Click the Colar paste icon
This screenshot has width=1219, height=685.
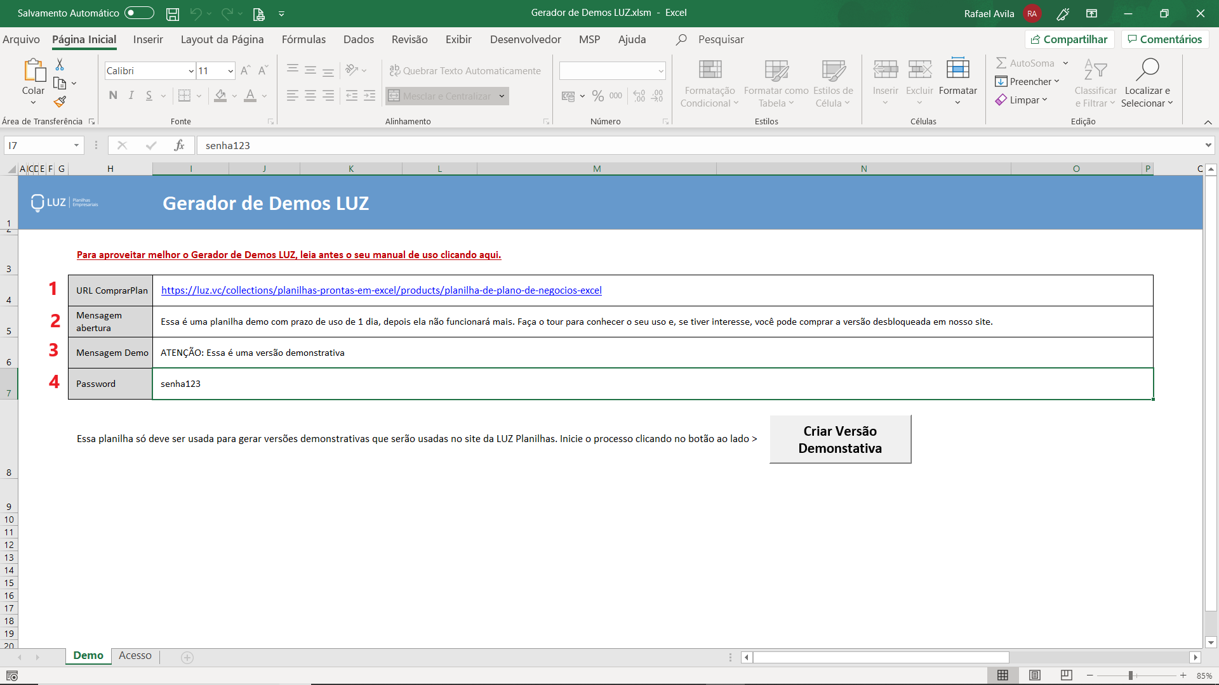[34, 70]
